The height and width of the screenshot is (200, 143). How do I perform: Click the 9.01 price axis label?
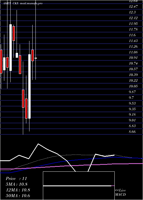132,120
